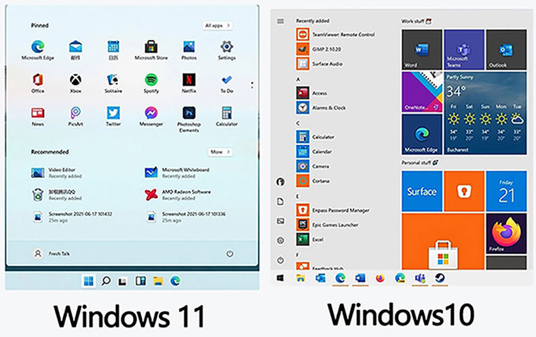
Task: Open the Outlook tile
Action: tap(506, 50)
